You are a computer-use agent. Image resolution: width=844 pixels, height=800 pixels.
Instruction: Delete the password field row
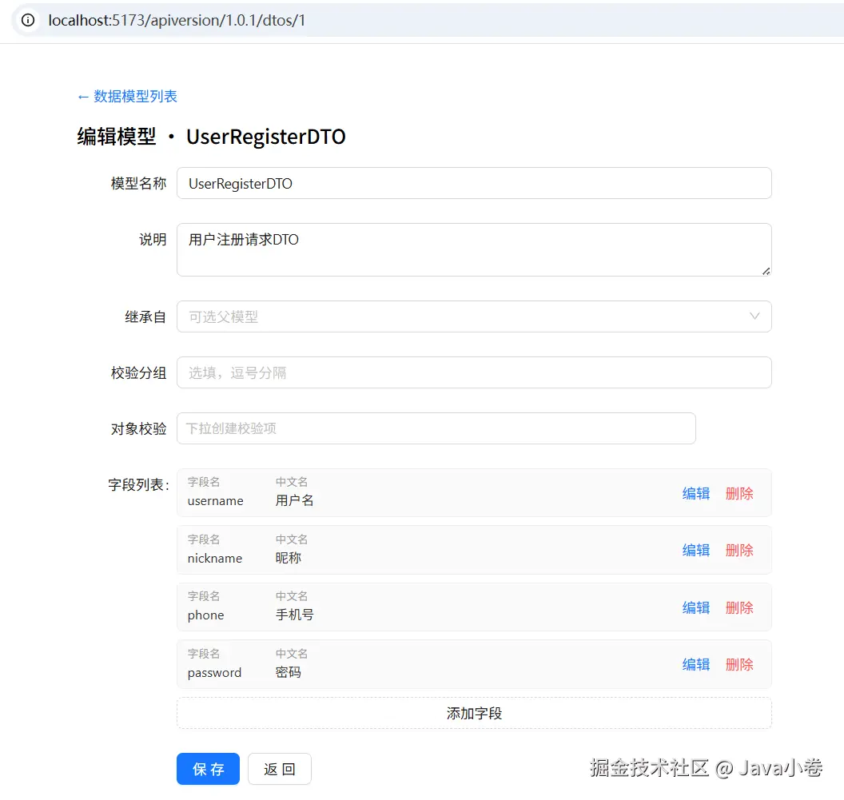(739, 664)
